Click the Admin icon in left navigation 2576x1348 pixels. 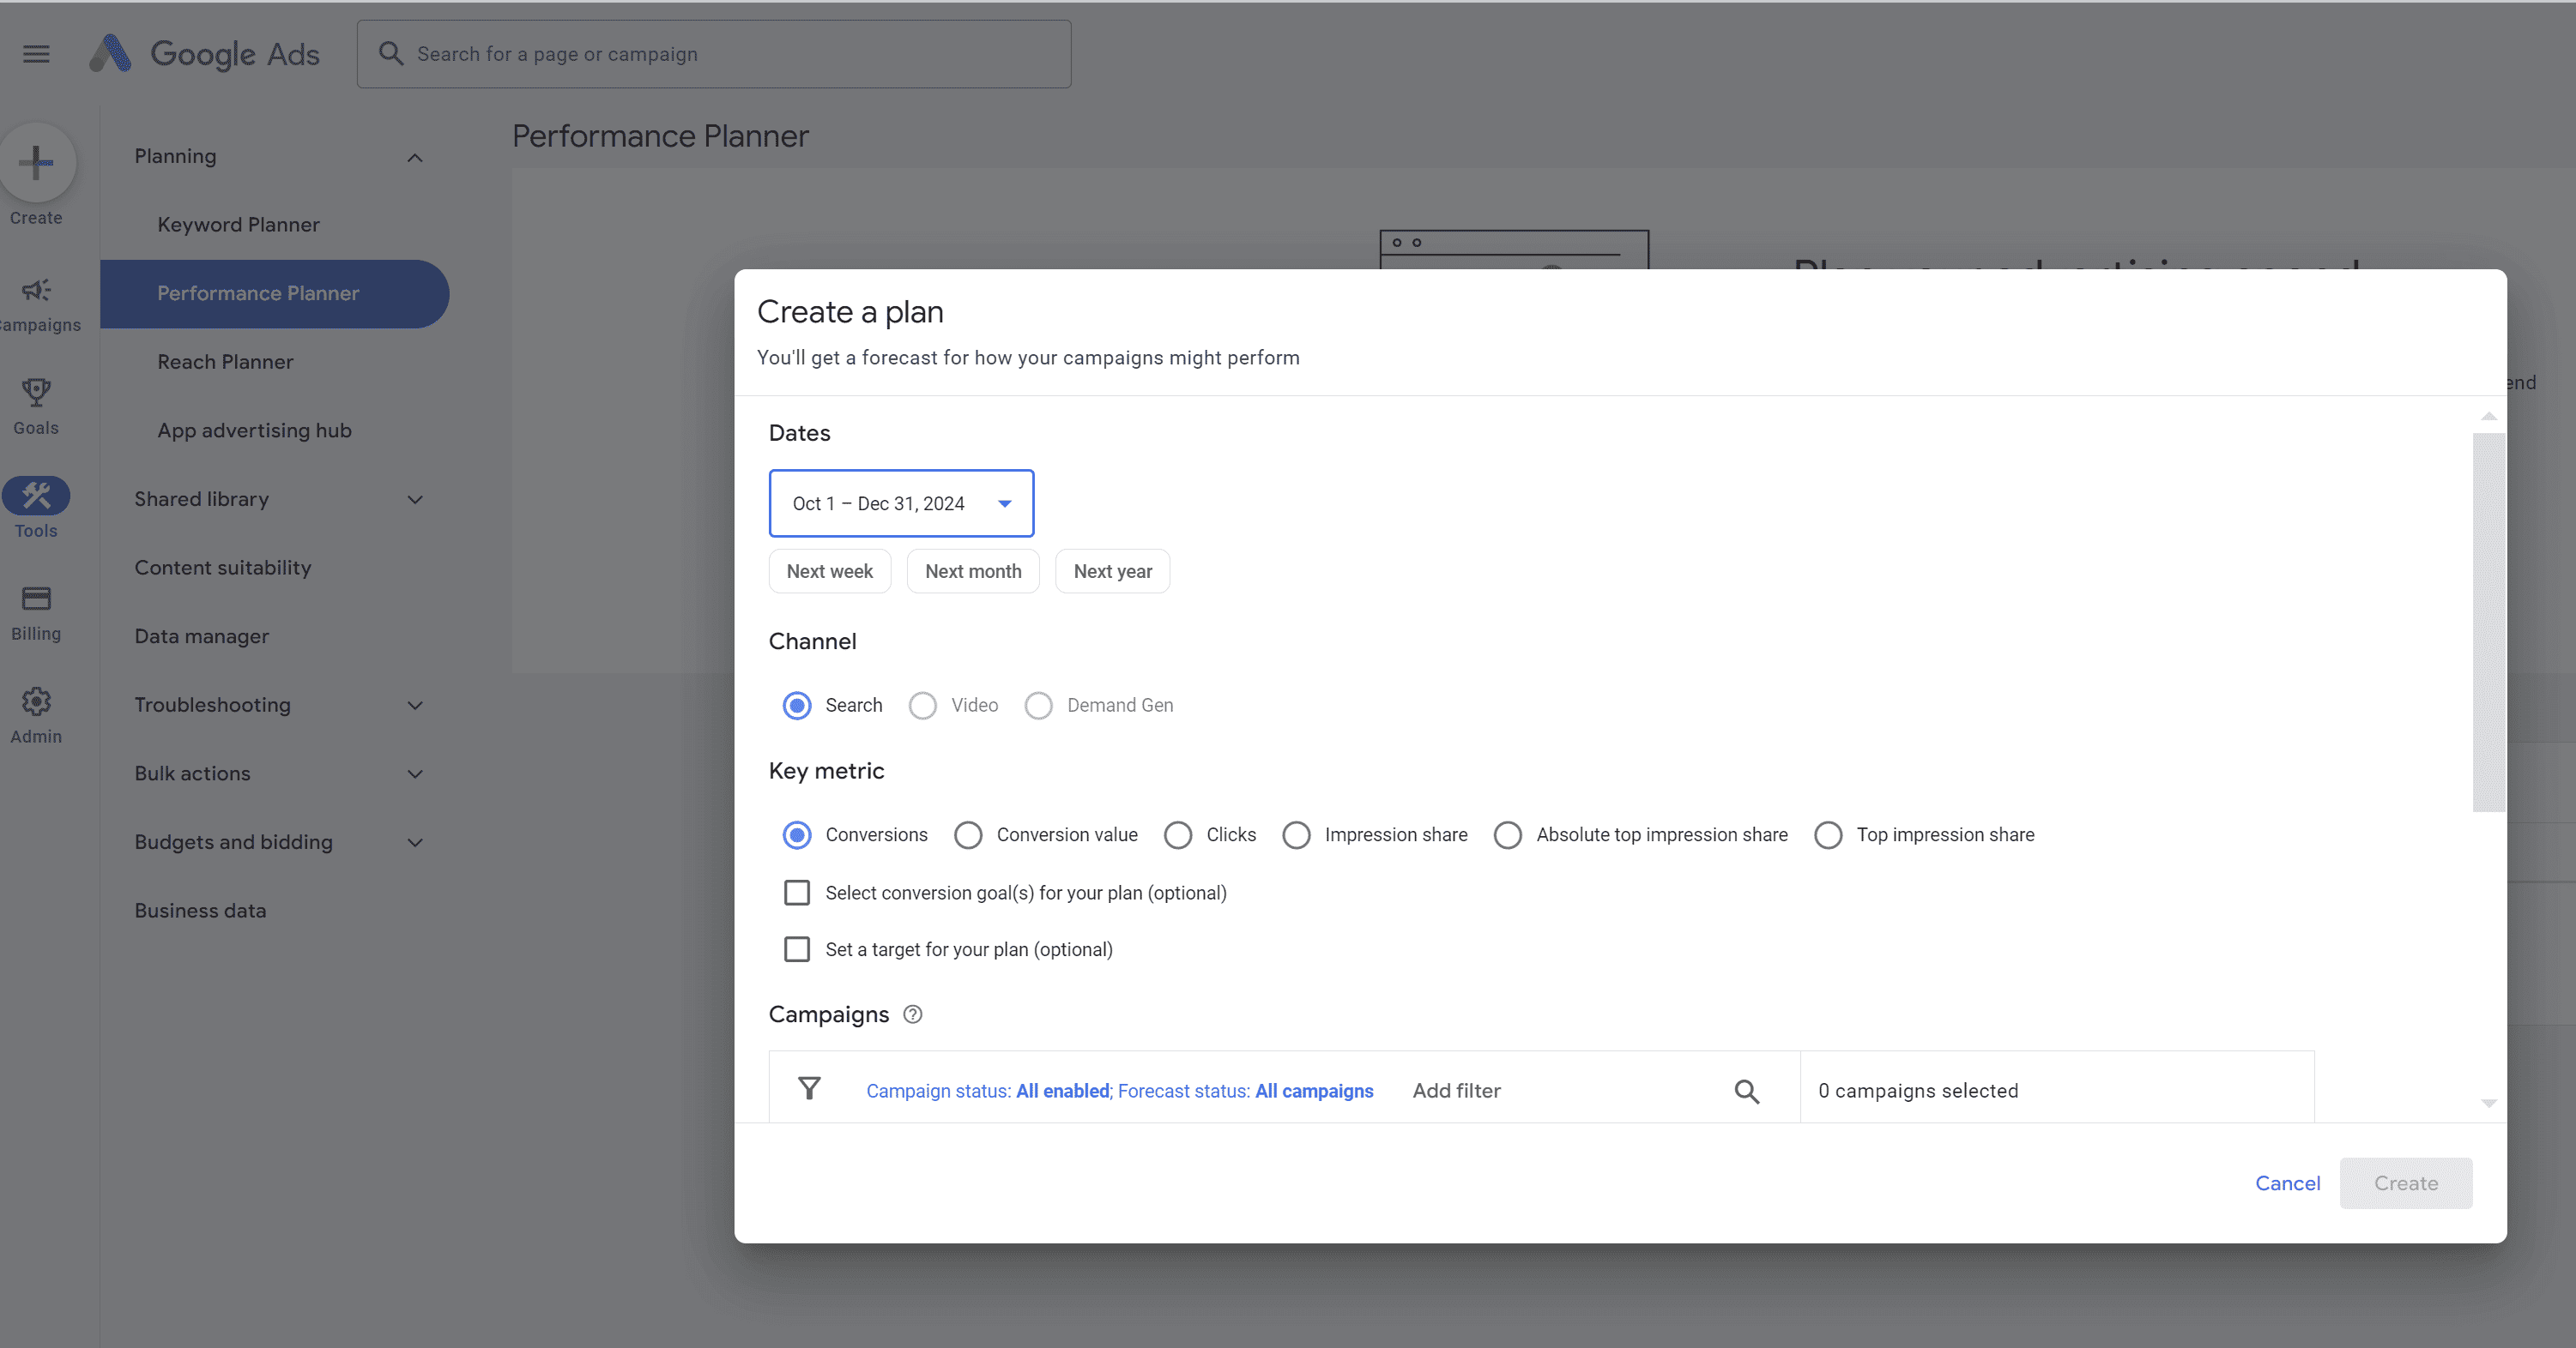click(x=36, y=701)
